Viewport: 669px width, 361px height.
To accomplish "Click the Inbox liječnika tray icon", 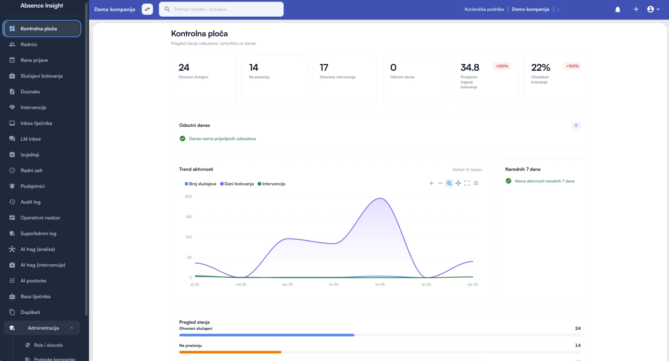I will pyautogui.click(x=12, y=123).
